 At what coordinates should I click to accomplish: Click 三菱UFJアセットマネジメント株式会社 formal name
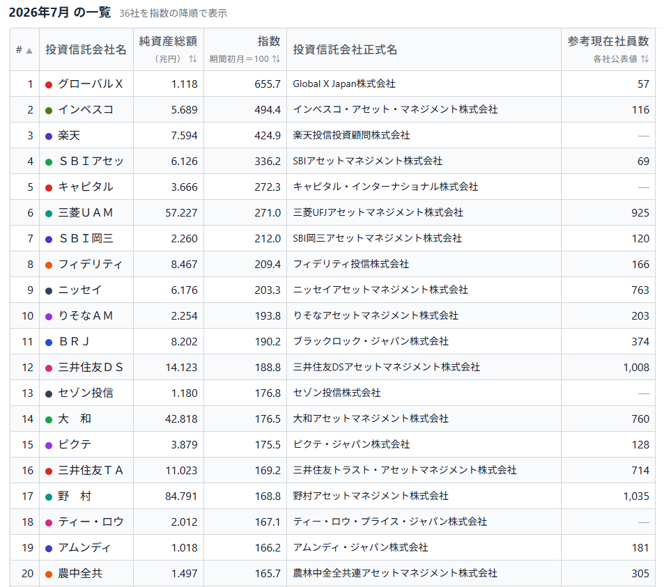click(378, 212)
